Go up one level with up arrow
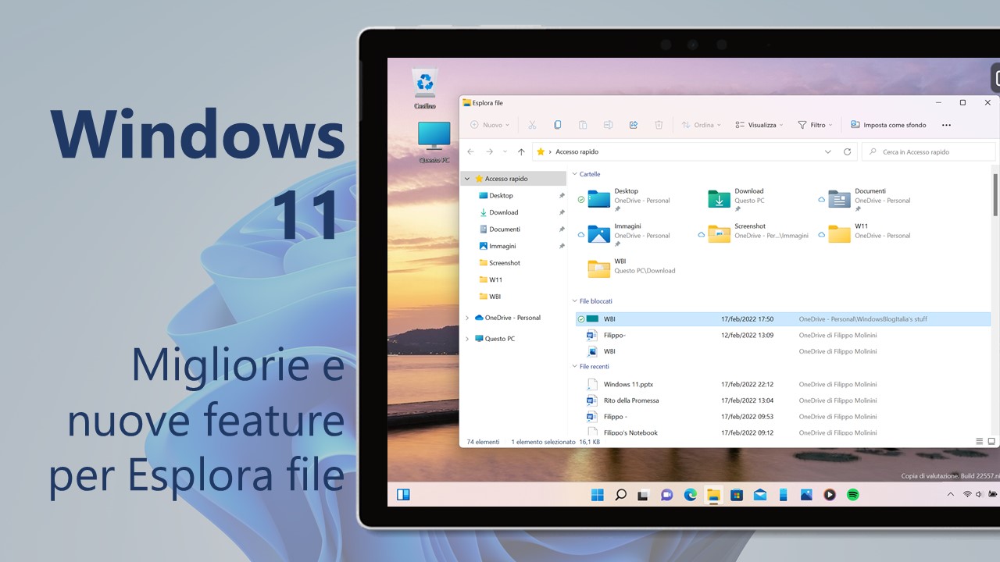Viewport: 1000px width, 562px height. point(521,151)
